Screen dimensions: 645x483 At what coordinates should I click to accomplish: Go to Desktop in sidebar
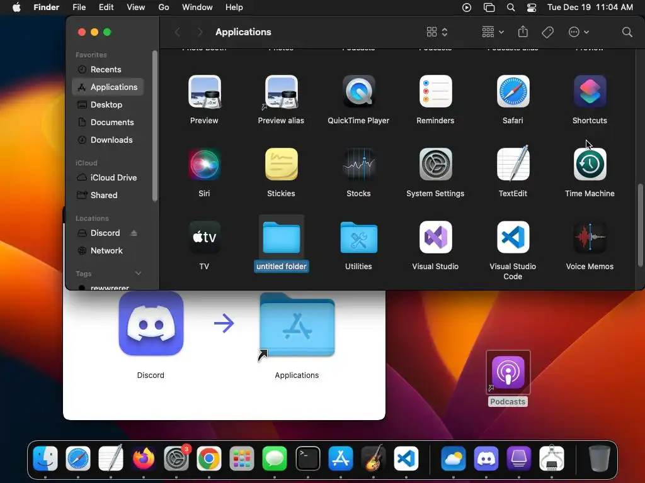click(x=108, y=105)
